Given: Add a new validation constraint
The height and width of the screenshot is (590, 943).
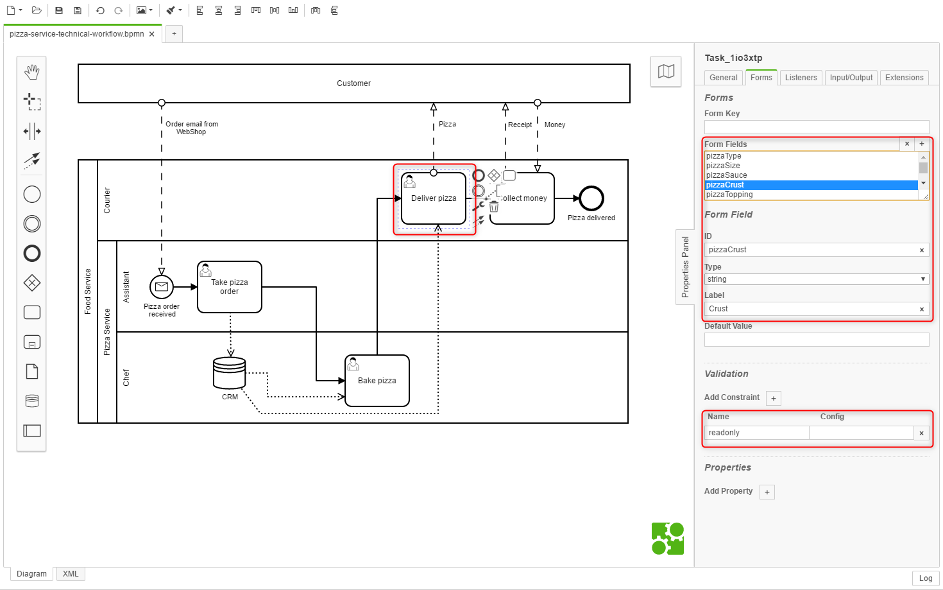Looking at the screenshot, I should 774,398.
